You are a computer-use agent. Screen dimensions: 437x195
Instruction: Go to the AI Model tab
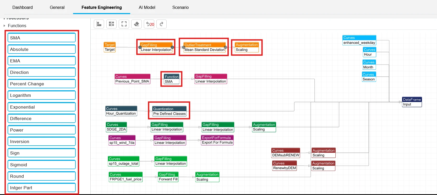coord(147,7)
